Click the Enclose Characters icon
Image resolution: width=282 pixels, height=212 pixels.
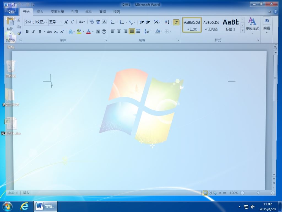pos(104,31)
